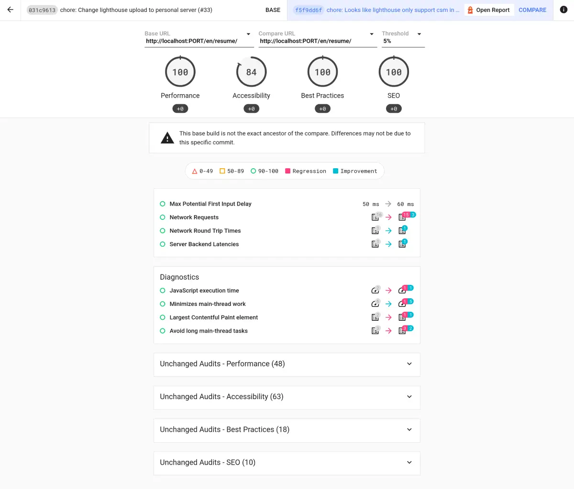The height and width of the screenshot is (489, 574).
Task: Expand Unchanged Audits - SEO section
Action: click(287, 463)
